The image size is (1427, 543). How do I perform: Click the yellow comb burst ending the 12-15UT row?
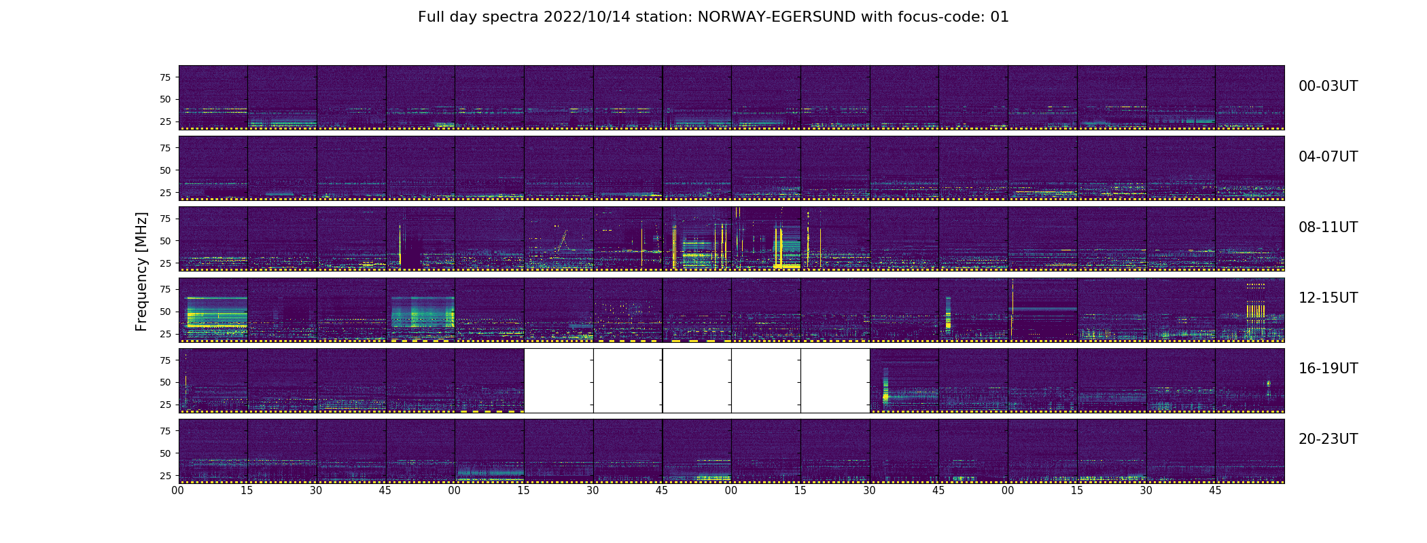[x=1255, y=311]
